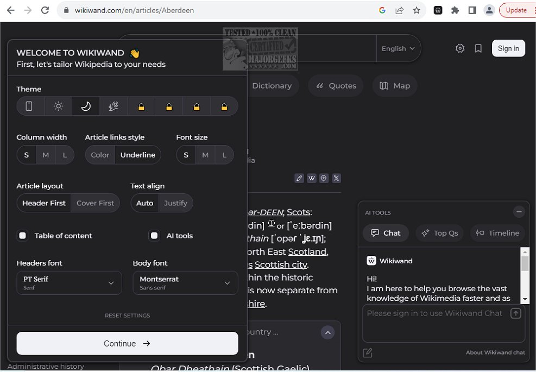Toggle AI tools checkbox

click(154, 236)
